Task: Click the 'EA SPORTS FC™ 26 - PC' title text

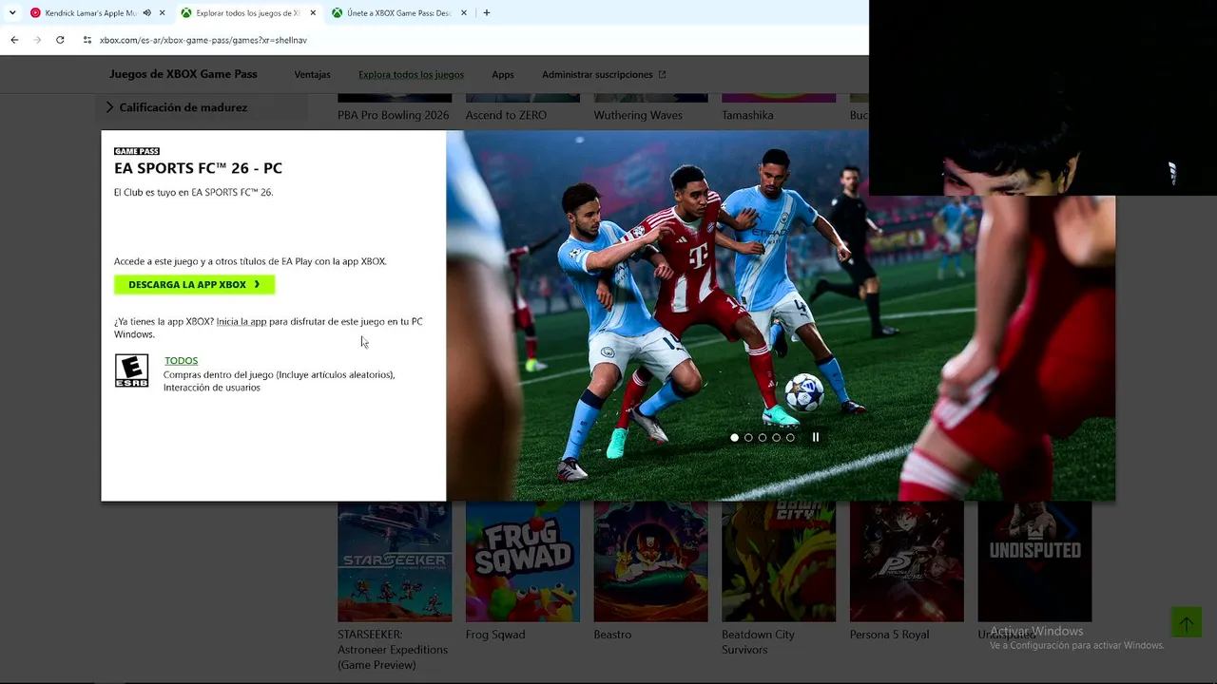Action: tap(198, 168)
